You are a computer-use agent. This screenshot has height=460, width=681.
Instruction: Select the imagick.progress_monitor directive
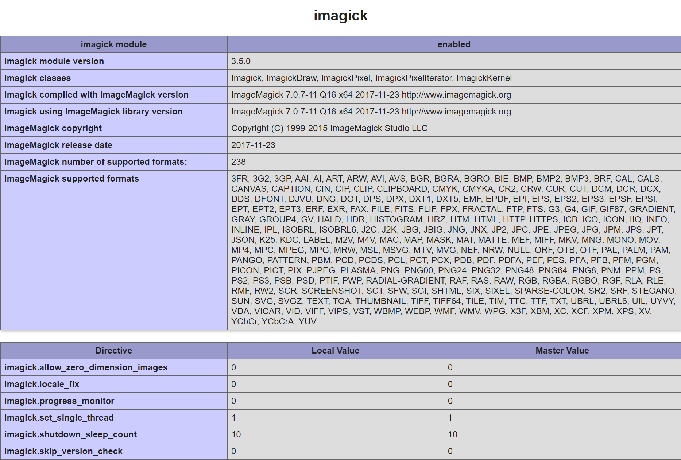(x=59, y=401)
